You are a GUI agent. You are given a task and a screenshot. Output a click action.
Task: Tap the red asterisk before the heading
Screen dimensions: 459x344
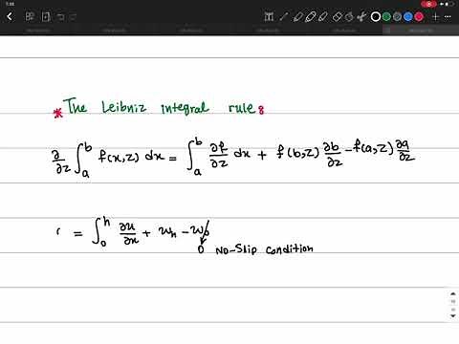coord(58,113)
